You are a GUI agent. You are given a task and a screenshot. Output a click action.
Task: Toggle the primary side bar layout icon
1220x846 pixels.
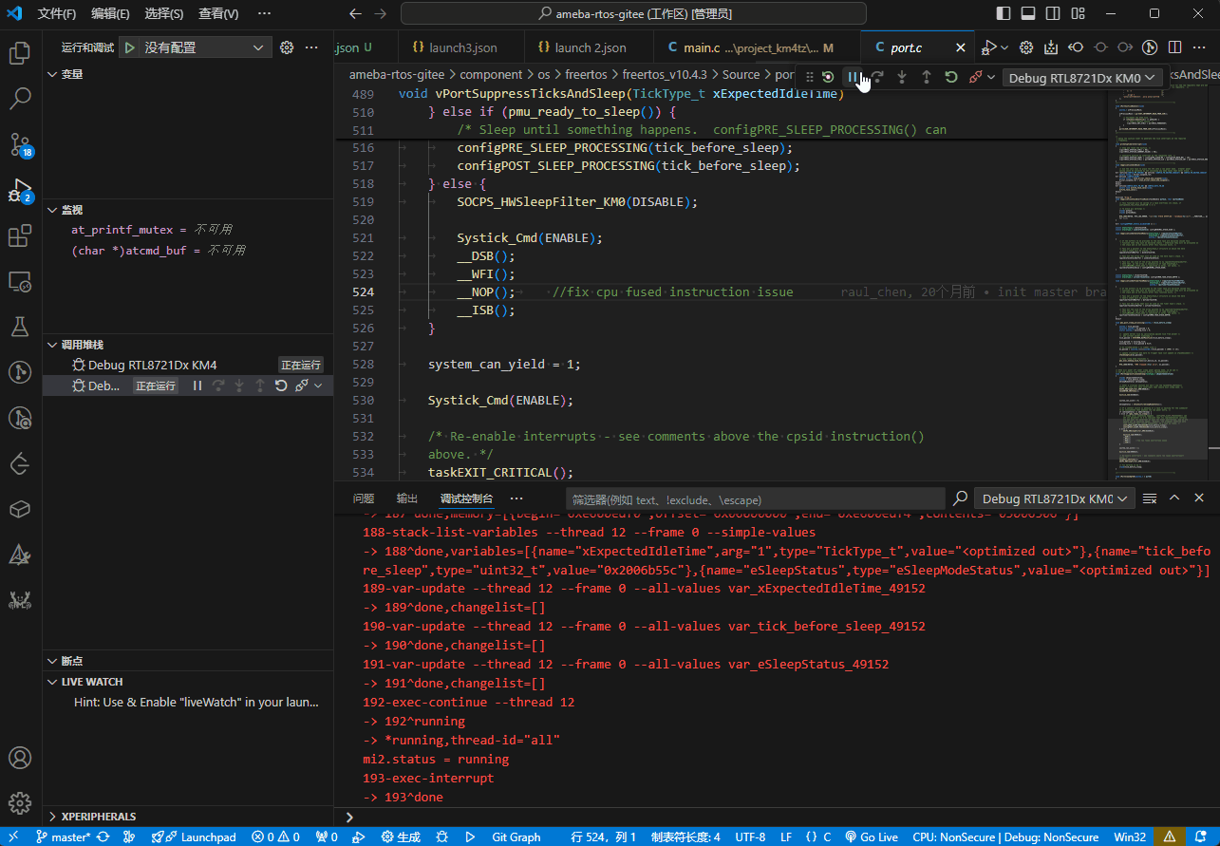(1004, 14)
